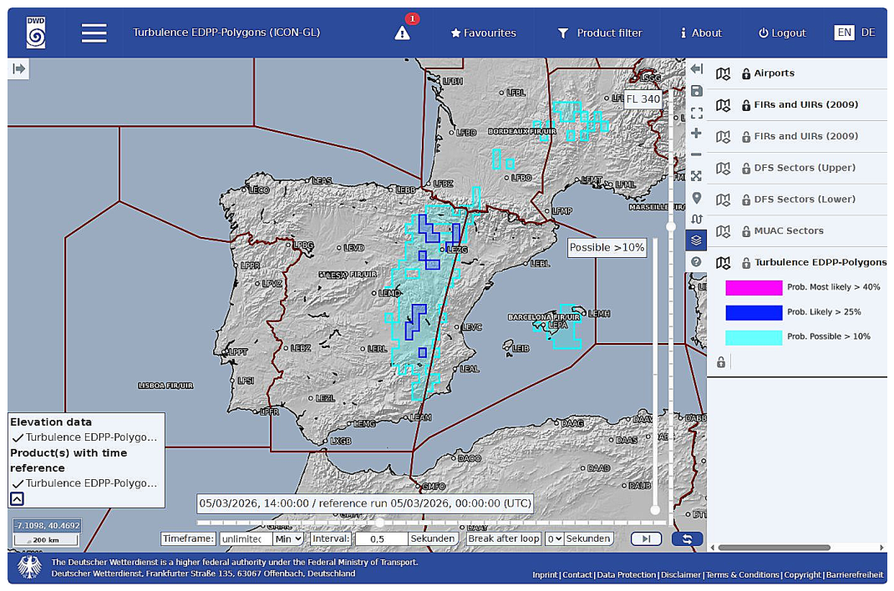The height and width of the screenshot is (591, 894).
Task: Open the About menu item
Action: click(x=701, y=33)
